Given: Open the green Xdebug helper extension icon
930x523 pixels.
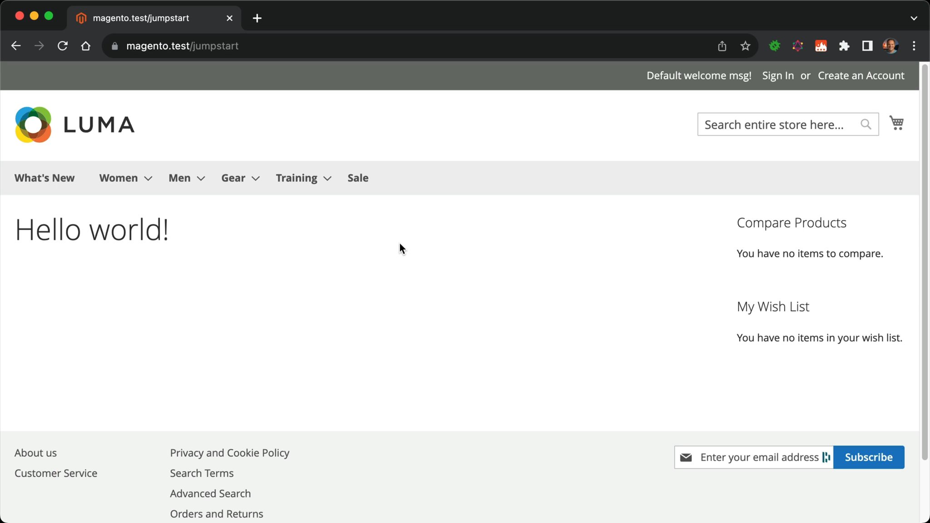Looking at the screenshot, I should 774,45.
